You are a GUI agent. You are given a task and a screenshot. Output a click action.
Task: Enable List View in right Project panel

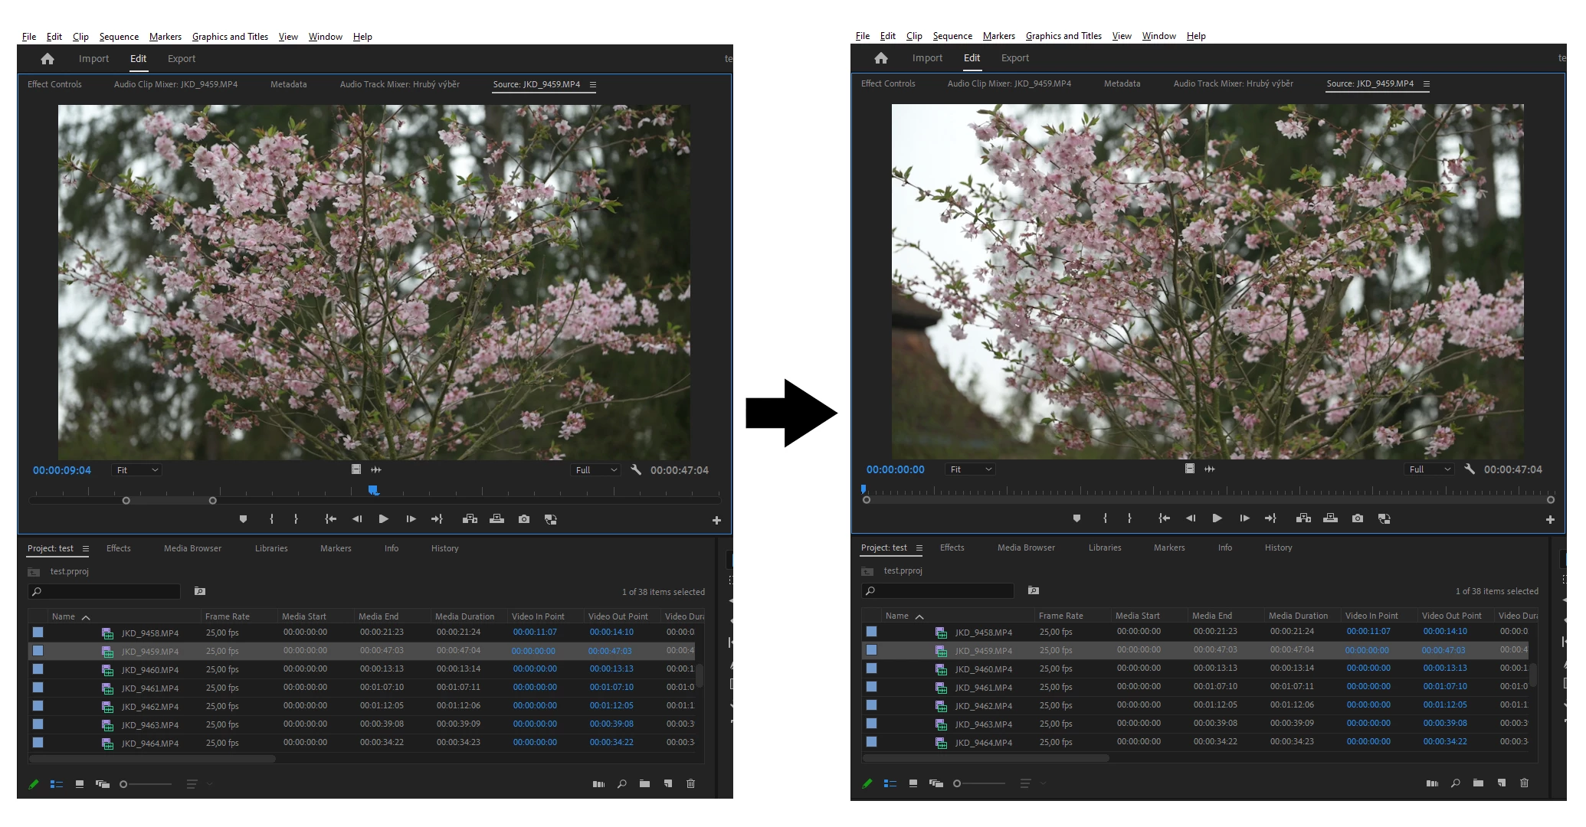[x=890, y=783]
